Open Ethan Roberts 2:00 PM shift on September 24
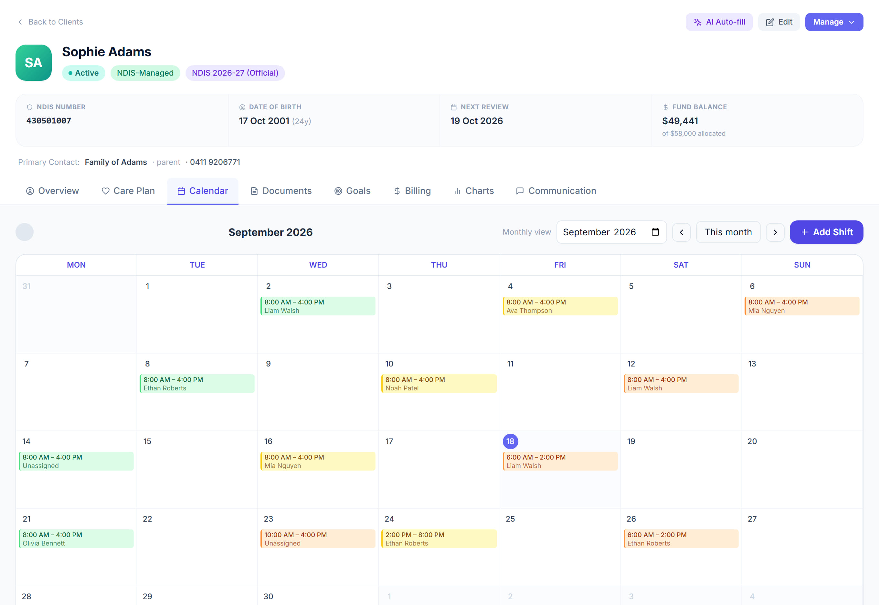 click(439, 539)
